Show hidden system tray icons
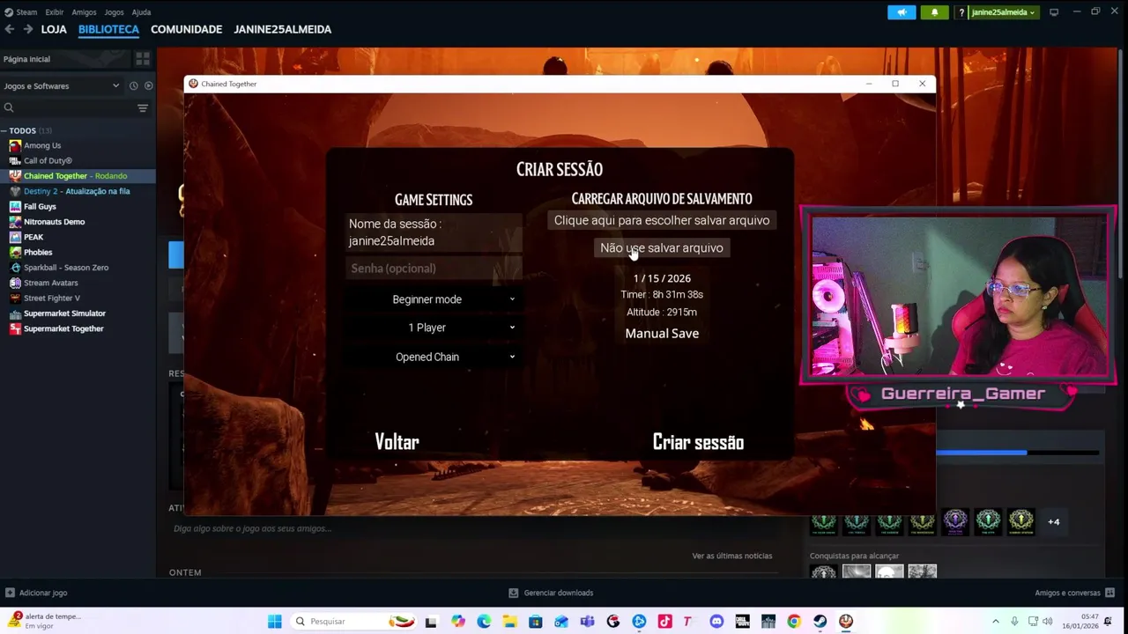The height and width of the screenshot is (634, 1128). 996,622
